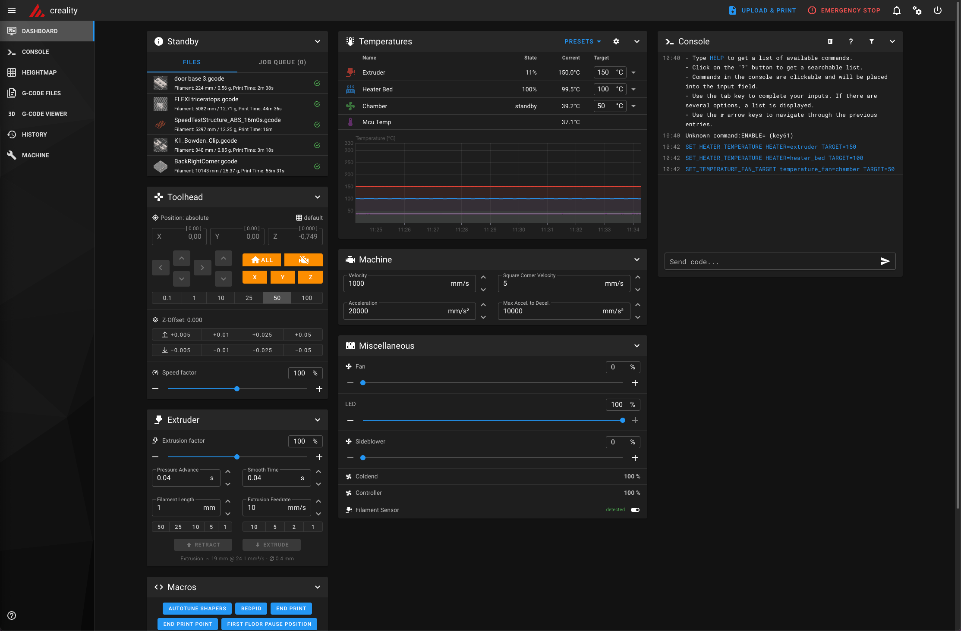Open the temperature PRESETS dropdown
The height and width of the screenshot is (631, 961).
[582, 41]
